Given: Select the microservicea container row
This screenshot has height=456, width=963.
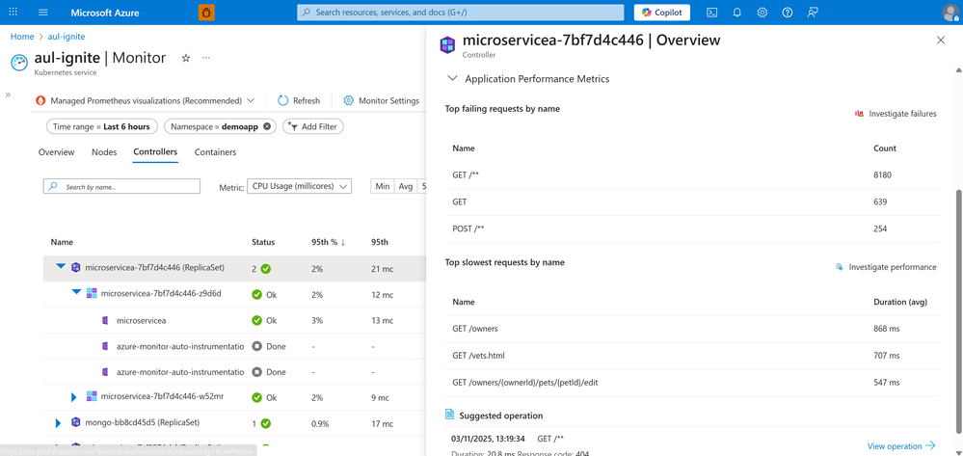Looking at the screenshot, I should click(x=234, y=320).
